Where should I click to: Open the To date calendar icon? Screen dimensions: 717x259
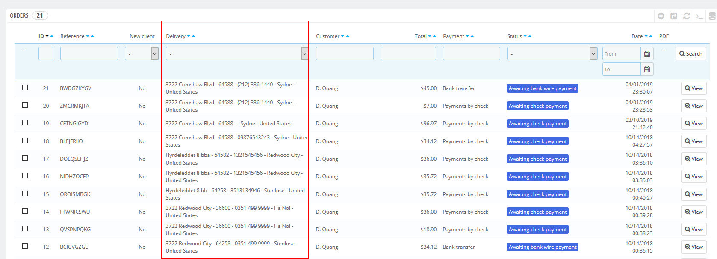(x=647, y=69)
